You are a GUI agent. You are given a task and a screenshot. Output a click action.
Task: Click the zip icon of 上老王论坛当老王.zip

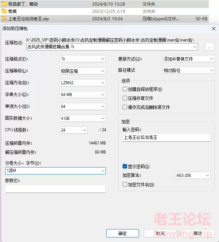[4, 19]
